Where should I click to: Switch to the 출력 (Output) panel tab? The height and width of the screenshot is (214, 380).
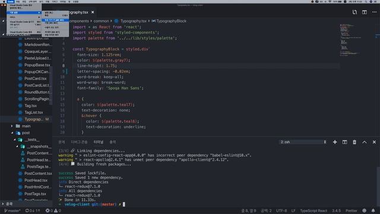click(113, 142)
